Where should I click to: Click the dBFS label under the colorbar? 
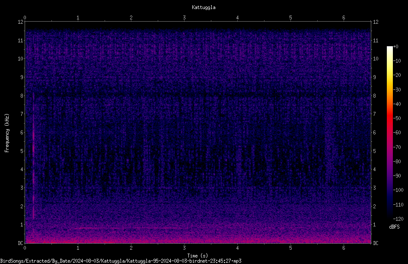394,227
